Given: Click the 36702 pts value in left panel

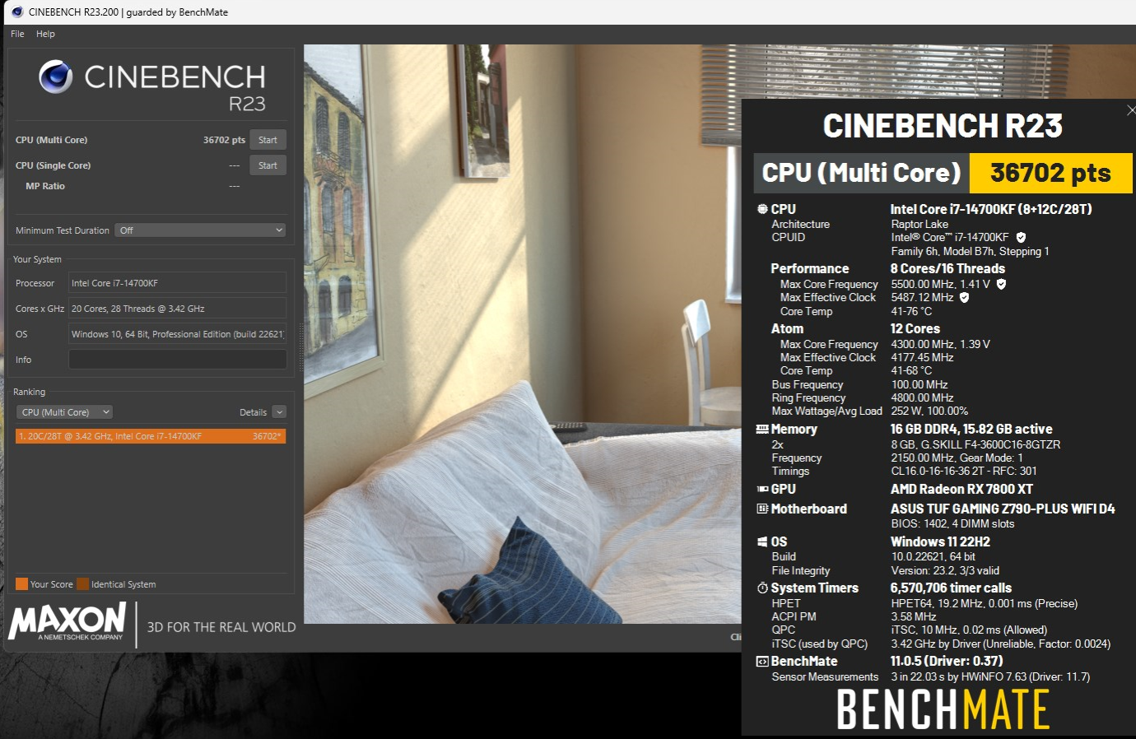Looking at the screenshot, I should 224,140.
